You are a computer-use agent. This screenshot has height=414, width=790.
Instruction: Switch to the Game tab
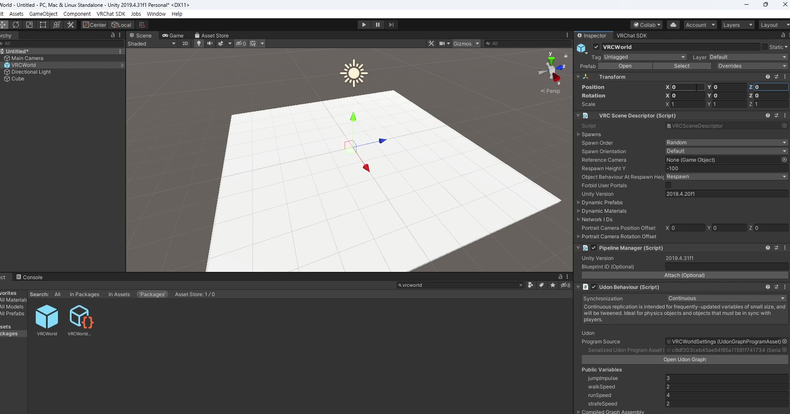click(173, 35)
